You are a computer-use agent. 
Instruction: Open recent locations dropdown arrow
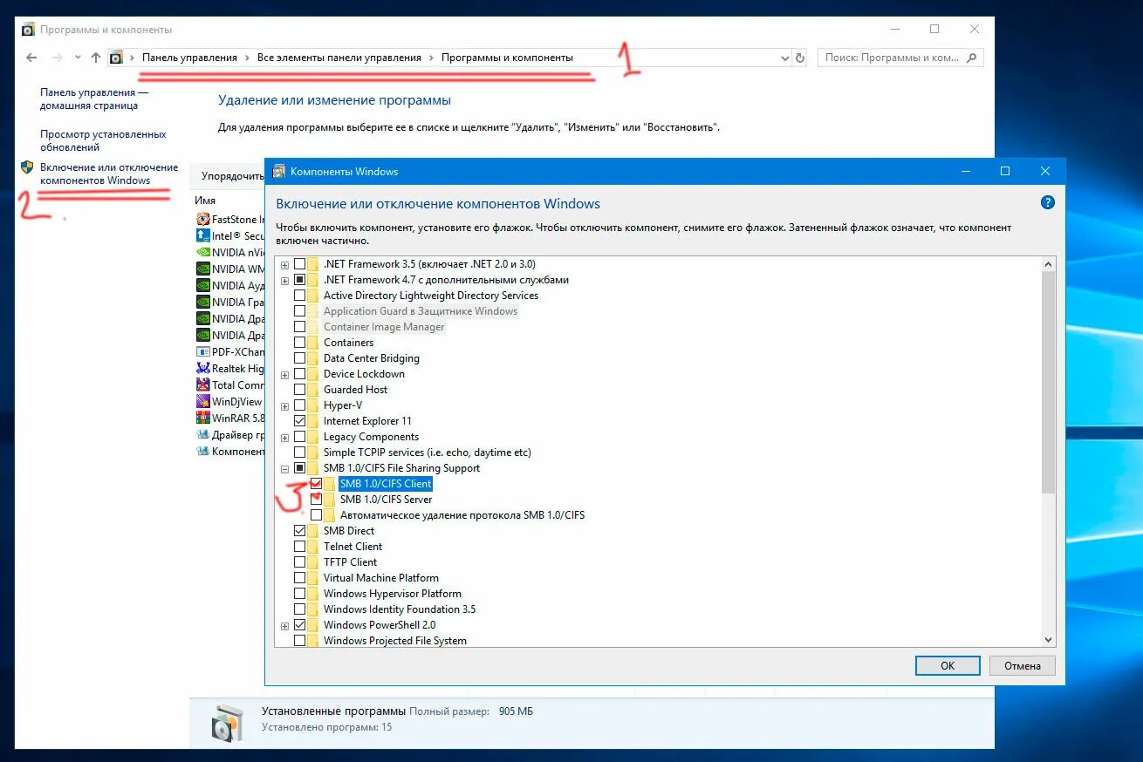tap(78, 58)
